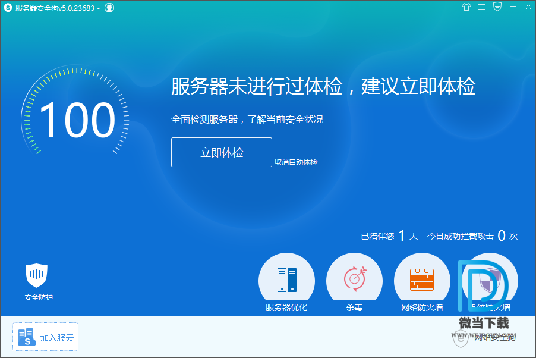
Task: Open the hamburger main menu
Action: tap(481, 7)
